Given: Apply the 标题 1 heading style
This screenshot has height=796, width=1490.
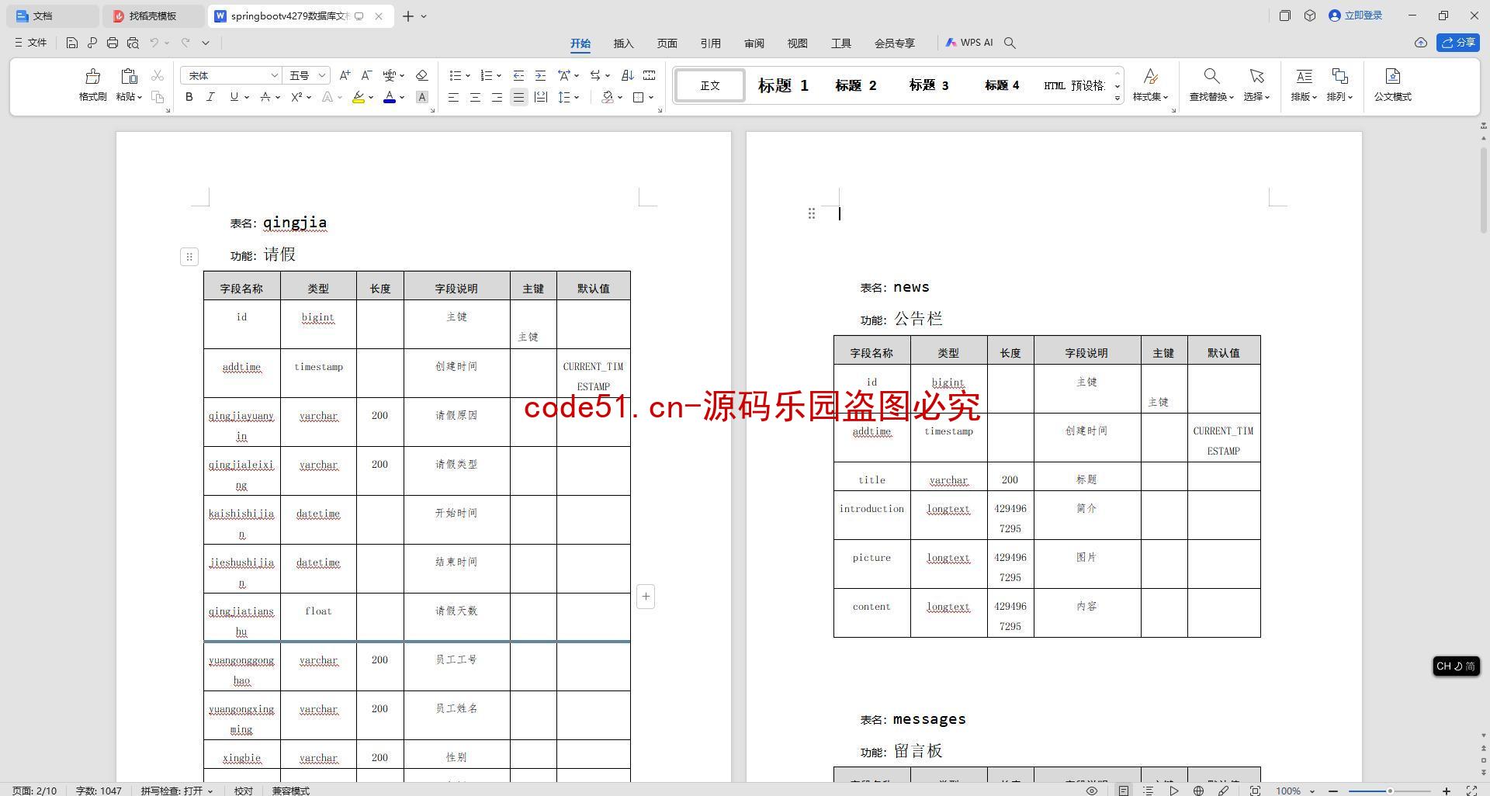Looking at the screenshot, I should point(783,85).
